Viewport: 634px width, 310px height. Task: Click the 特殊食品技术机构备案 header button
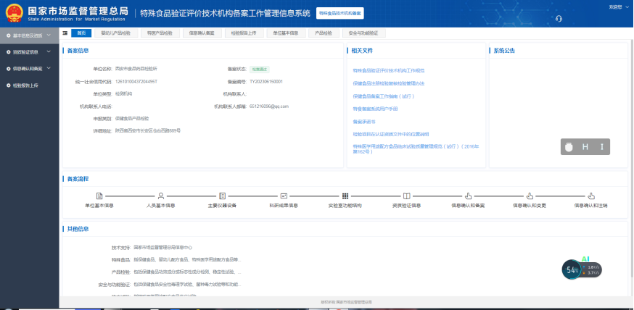point(340,13)
